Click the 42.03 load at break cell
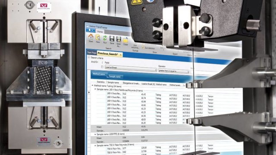 144,120
